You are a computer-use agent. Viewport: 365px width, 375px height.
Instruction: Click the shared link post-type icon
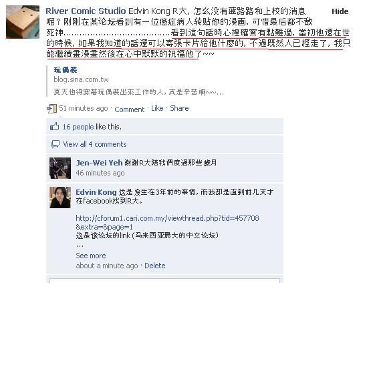pyautogui.click(x=51, y=108)
